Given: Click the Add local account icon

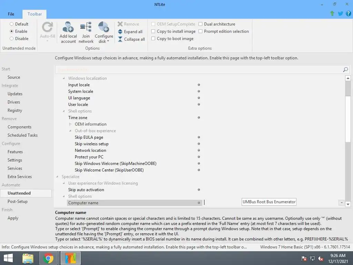Looking at the screenshot, I should 68,27.
